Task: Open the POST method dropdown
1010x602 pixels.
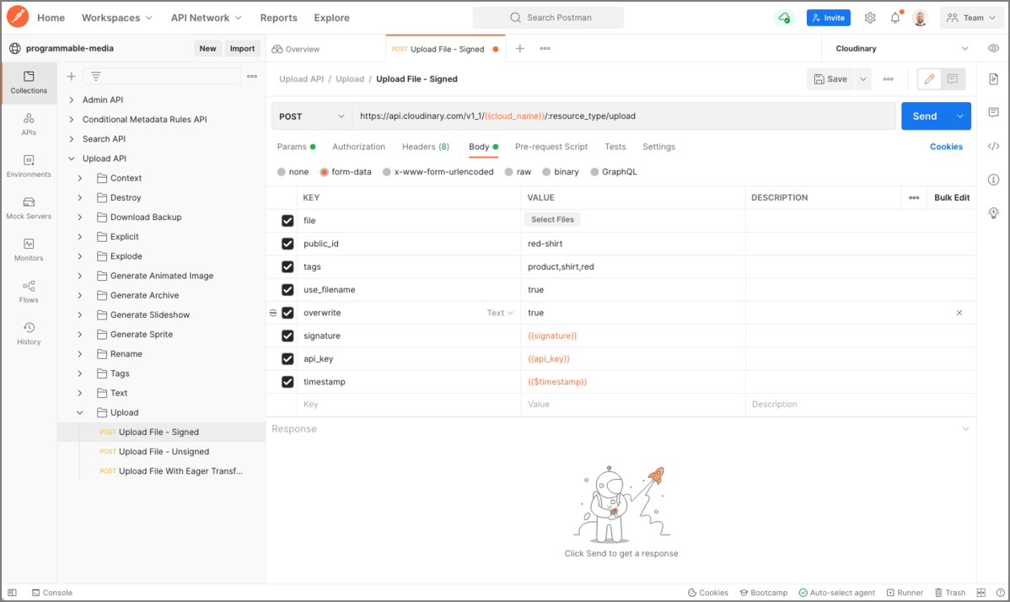Action: [x=312, y=116]
